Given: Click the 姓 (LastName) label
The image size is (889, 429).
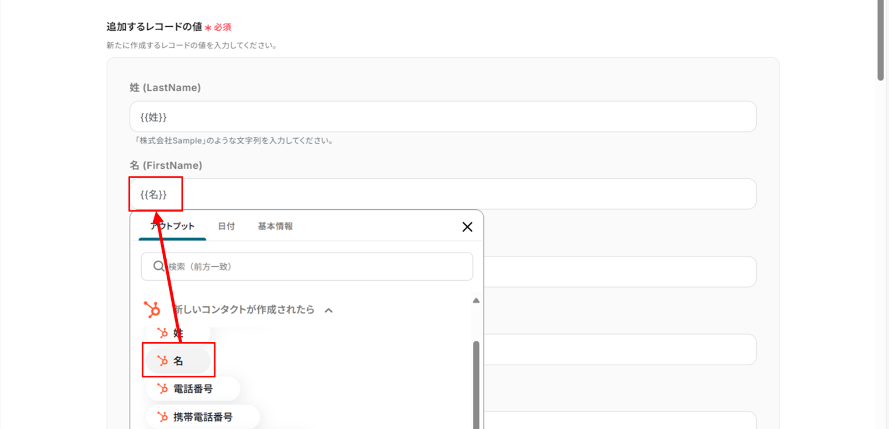Looking at the screenshot, I should [x=165, y=88].
